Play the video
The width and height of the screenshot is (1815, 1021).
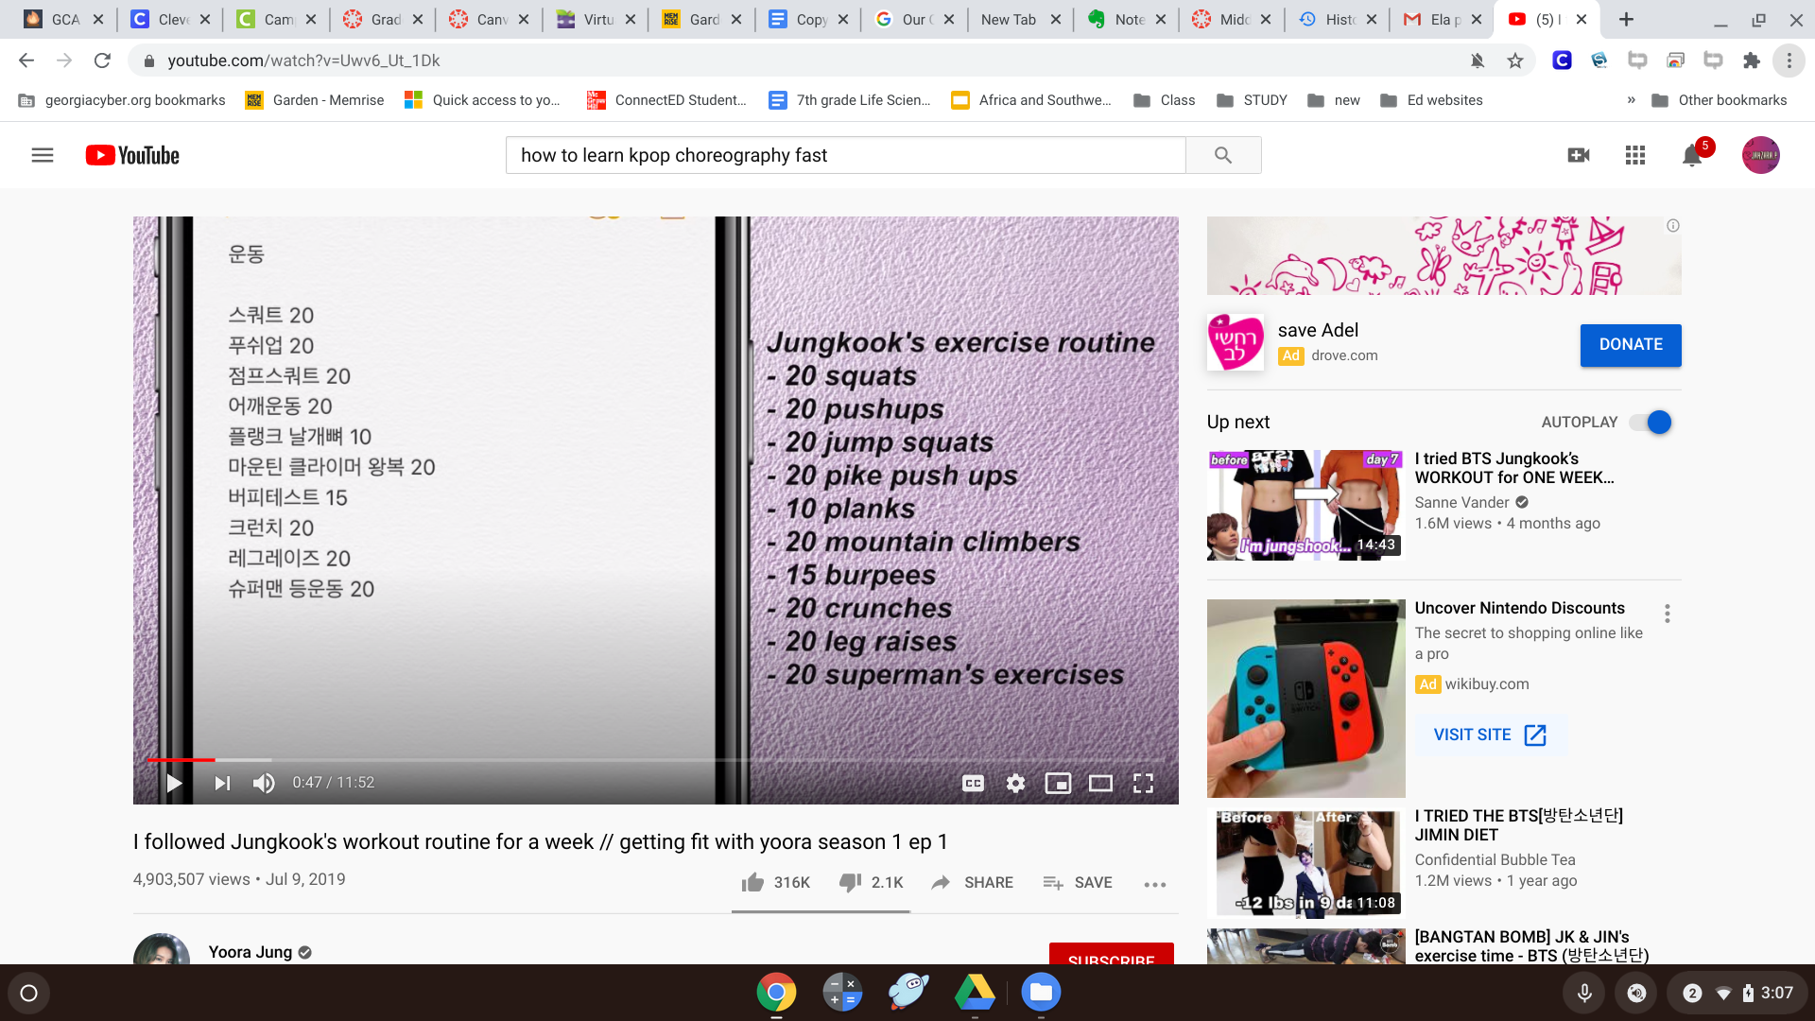[174, 783]
